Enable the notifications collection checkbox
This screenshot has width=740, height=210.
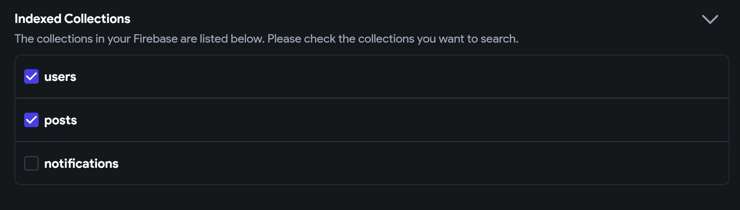pos(31,163)
